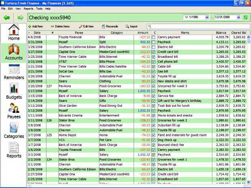Check cleared box for Camry payment 4/6/2008
Image resolution: width=251 pixels, height=188 pixels.
153,37
